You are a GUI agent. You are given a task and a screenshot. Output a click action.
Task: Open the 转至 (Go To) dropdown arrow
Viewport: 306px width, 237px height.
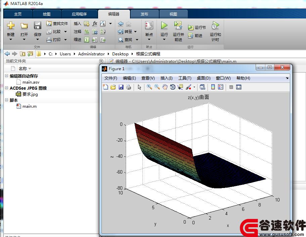(x=135, y=32)
